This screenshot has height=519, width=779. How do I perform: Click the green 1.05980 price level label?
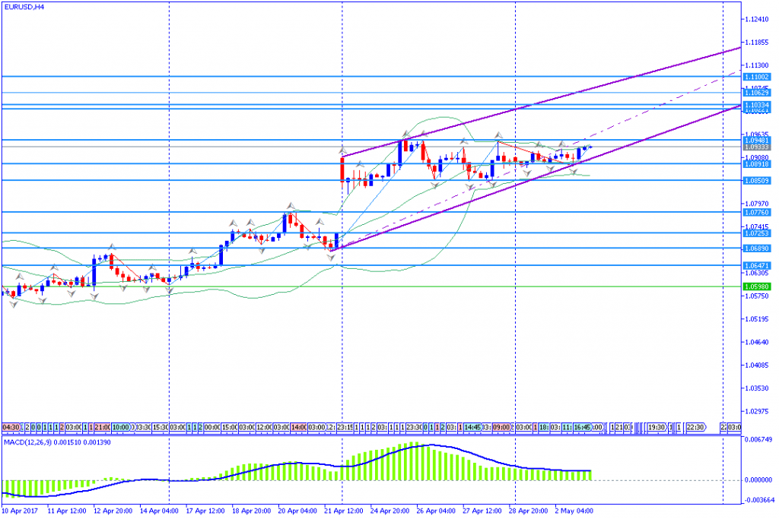757,286
